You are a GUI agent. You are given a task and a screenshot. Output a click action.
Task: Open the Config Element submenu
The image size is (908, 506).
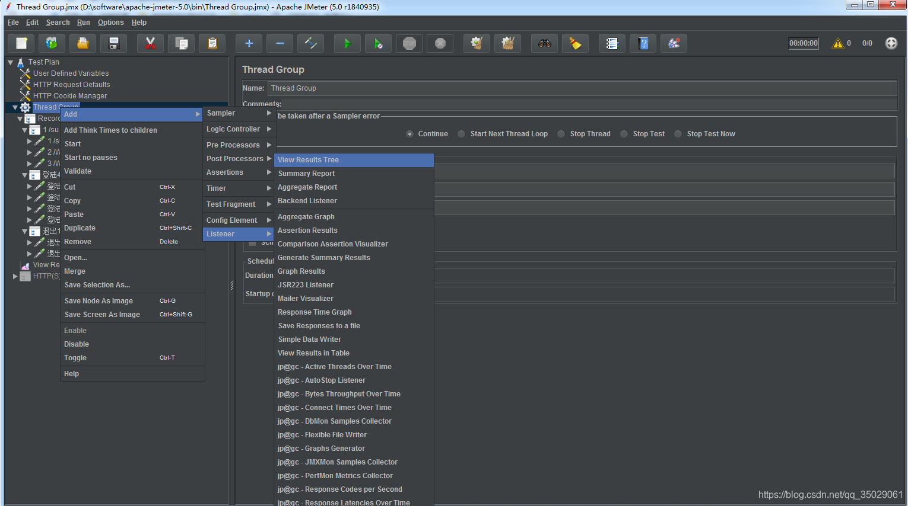pos(238,220)
